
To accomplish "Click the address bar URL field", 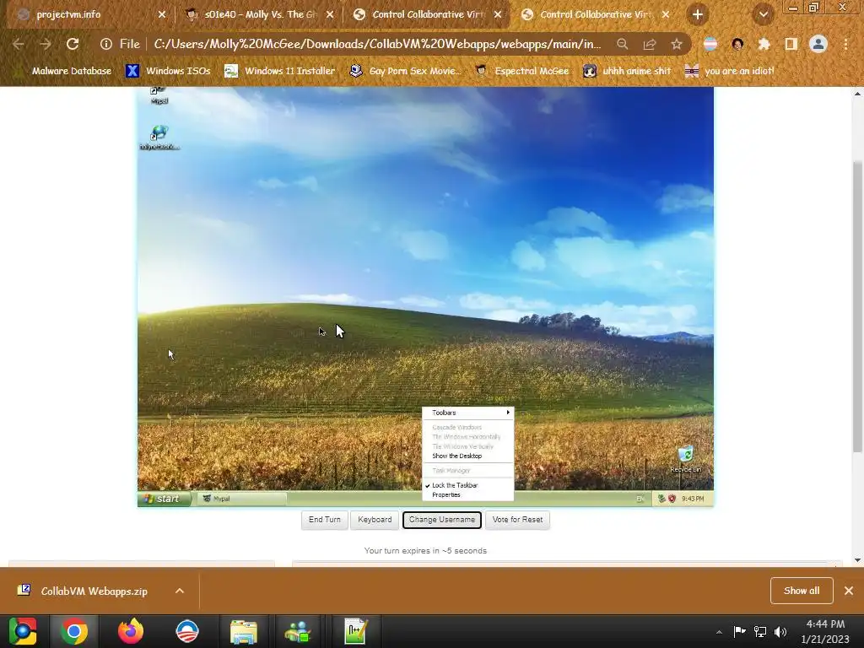I will (x=377, y=44).
